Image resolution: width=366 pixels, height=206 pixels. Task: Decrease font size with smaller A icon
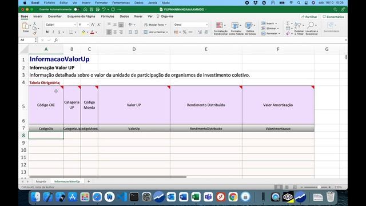click(99, 25)
